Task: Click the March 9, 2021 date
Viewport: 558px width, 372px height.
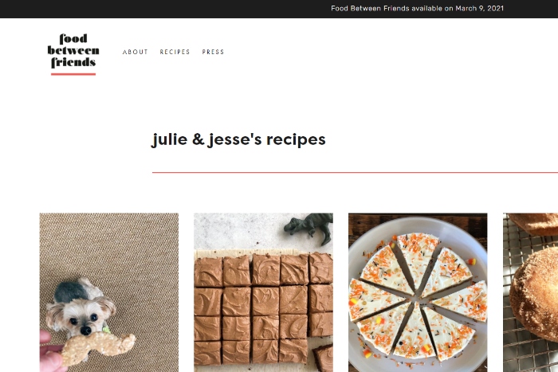Action: (479, 8)
